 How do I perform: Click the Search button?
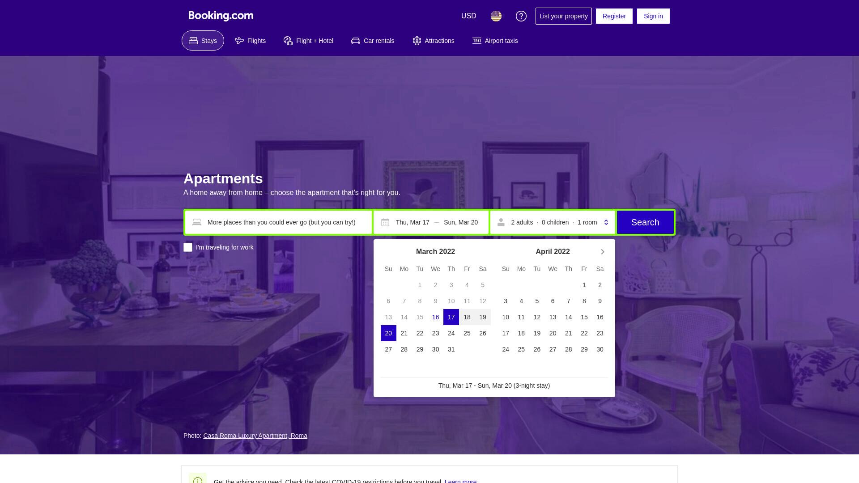coord(645,222)
